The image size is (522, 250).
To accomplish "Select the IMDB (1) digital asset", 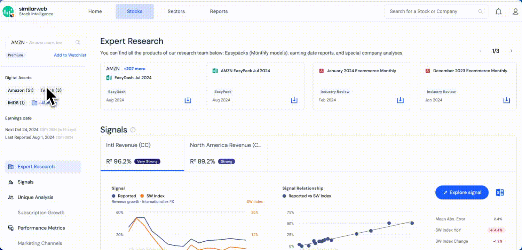I will tap(16, 103).
